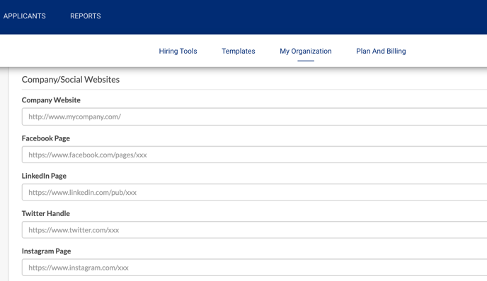Viewport: 487px width, 281px height.
Task: Click the Company Website field label
Action: (51, 100)
